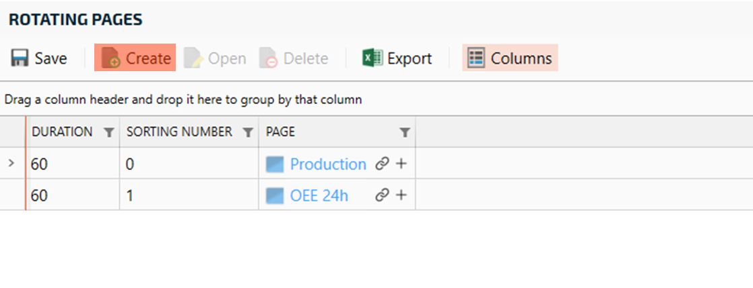This screenshot has height=288, width=753.
Task: Open the Page column filter
Action: pyautogui.click(x=404, y=133)
